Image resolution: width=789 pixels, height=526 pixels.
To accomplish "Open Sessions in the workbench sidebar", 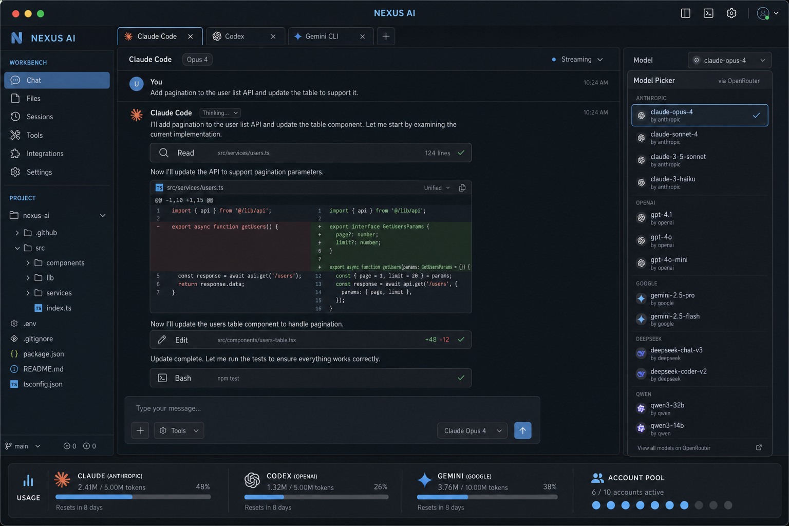I will tap(57, 117).
